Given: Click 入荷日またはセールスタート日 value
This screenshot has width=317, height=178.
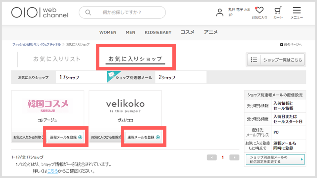Looking at the screenshot, I should (288, 119).
